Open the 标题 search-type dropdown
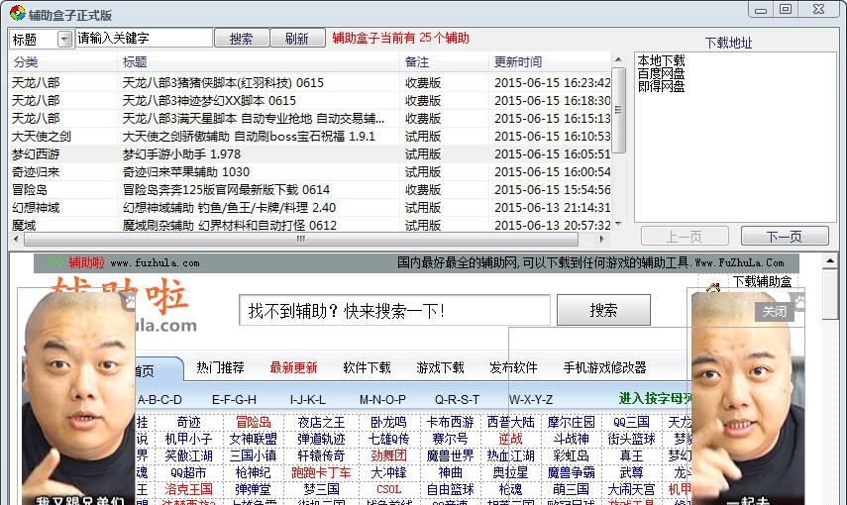 (64, 39)
